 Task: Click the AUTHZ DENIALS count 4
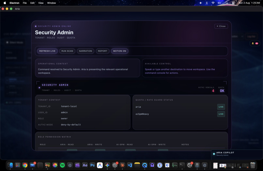213,91
